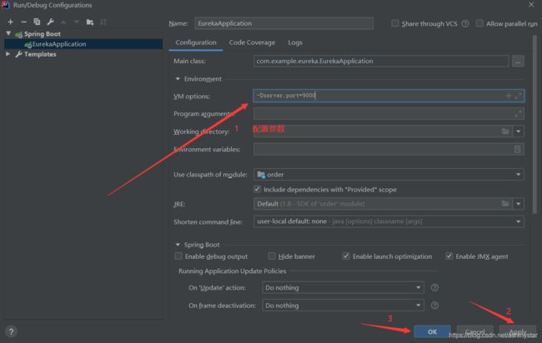Screen dimensions: 542x343
Task: Confirm with the OK button
Action: pyautogui.click(x=432, y=331)
